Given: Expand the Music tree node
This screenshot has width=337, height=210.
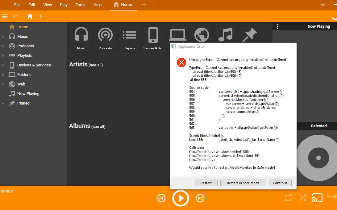Looking at the screenshot, I should point(3,37).
